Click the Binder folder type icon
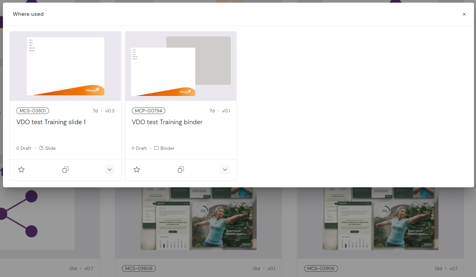This screenshot has height=277, width=476. (156, 148)
